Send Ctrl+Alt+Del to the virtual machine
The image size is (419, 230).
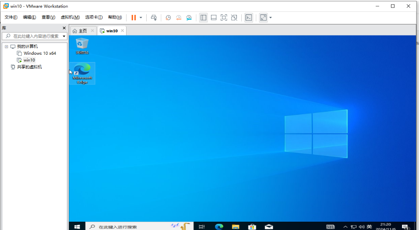[154, 18]
